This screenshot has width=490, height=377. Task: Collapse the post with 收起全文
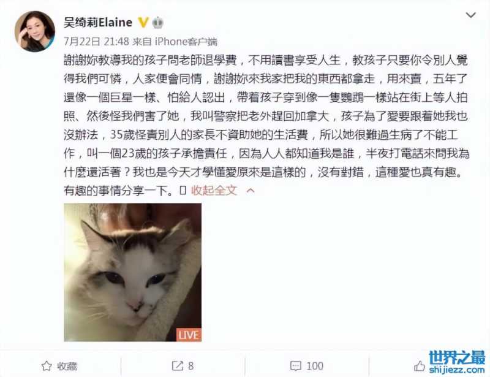point(214,190)
